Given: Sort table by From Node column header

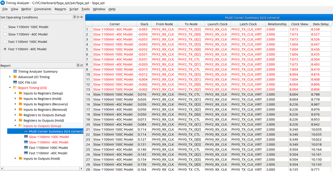Looking at the screenshot, I should 164,24.
